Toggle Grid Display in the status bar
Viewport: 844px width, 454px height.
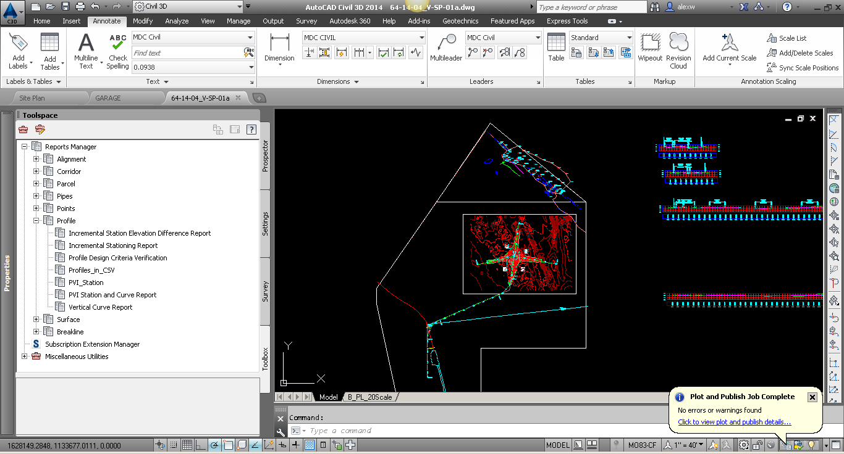point(187,445)
